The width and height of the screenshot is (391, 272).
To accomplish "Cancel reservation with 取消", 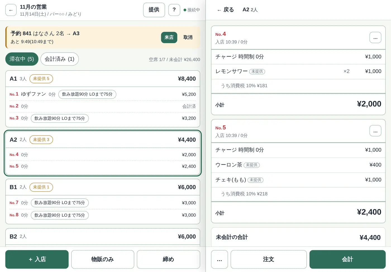I will point(188,37).
